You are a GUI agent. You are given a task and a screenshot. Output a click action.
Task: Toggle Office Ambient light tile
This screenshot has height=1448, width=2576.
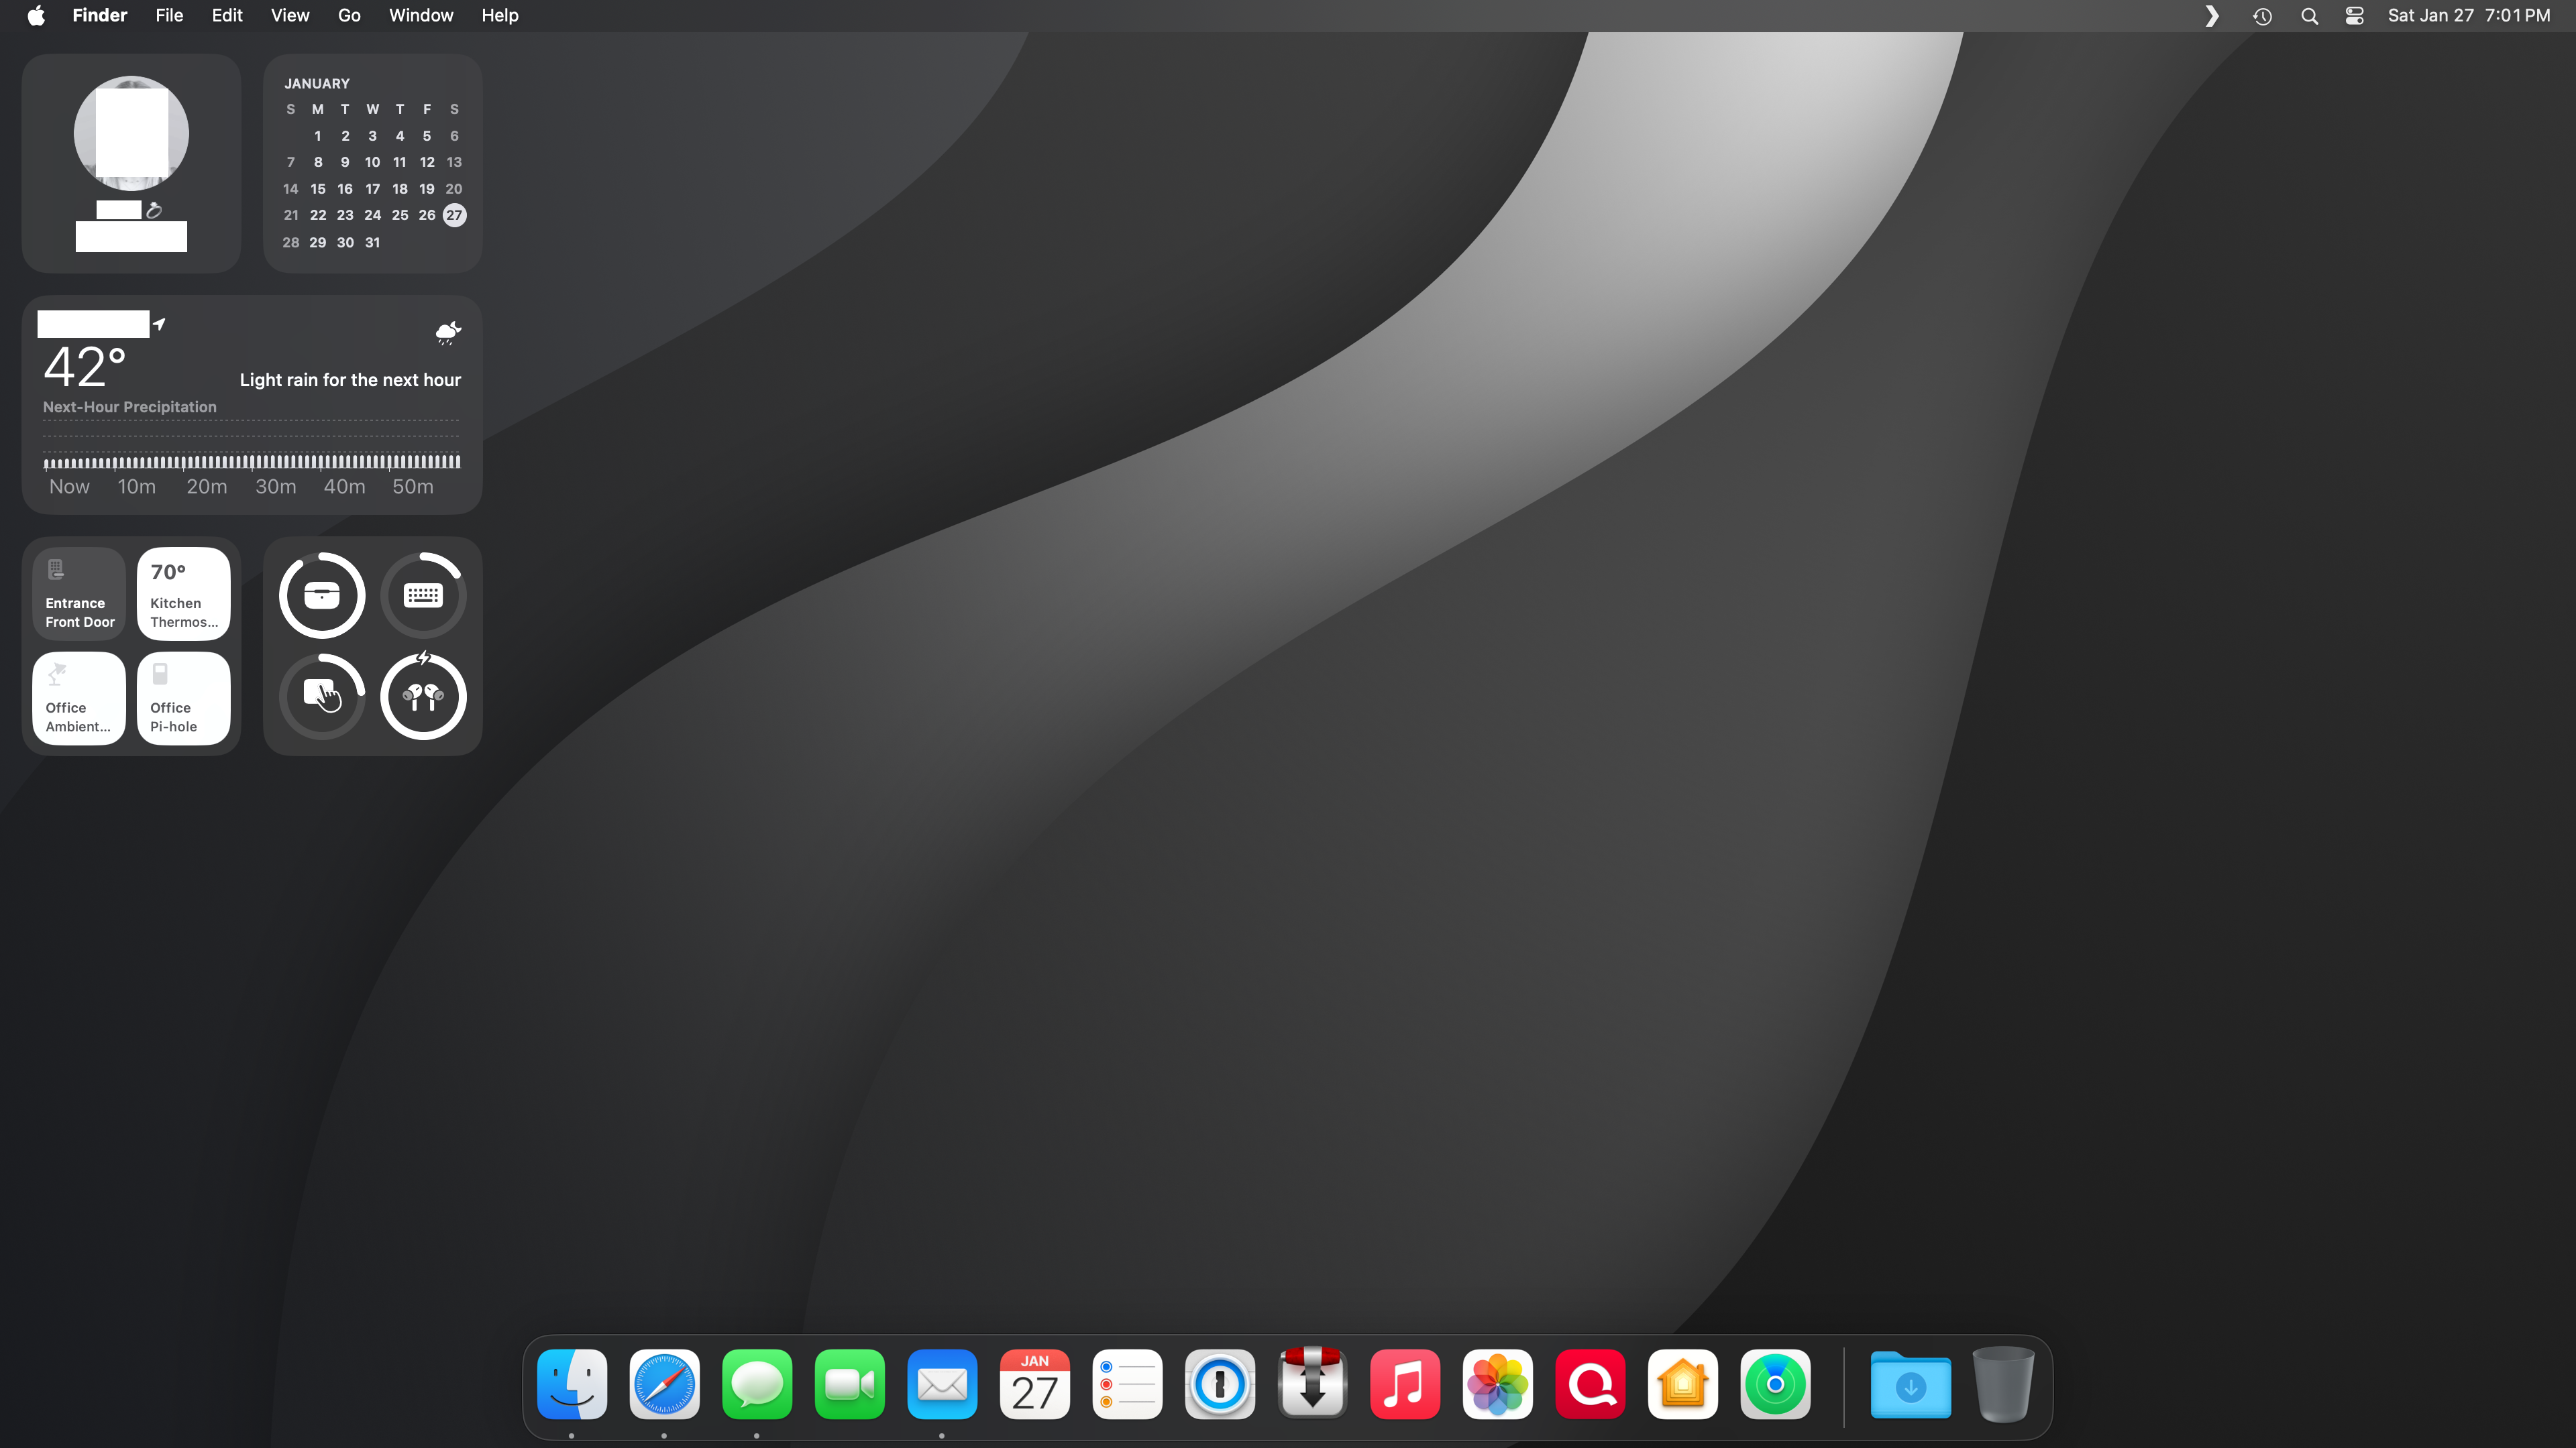79,699
